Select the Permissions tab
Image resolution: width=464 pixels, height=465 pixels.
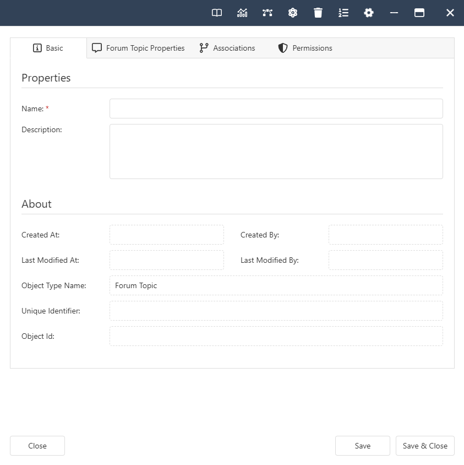305,48
